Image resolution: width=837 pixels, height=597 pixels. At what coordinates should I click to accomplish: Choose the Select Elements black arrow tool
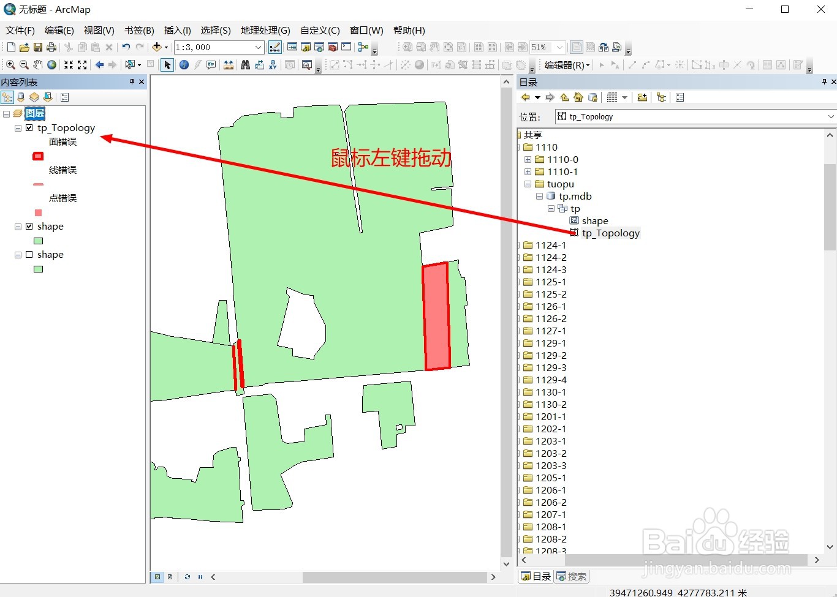click(x=167, y=65)
